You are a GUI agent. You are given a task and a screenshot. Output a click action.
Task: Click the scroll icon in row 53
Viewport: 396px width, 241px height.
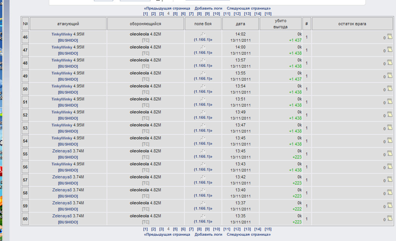[x=390, y=128]
